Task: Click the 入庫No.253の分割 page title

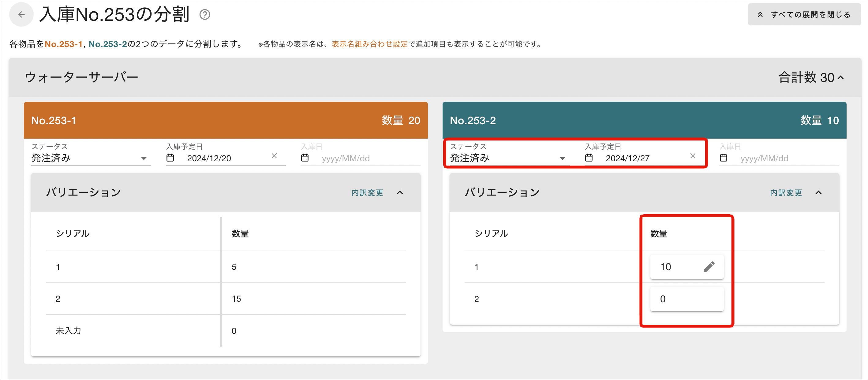Action: pos(114,15)
